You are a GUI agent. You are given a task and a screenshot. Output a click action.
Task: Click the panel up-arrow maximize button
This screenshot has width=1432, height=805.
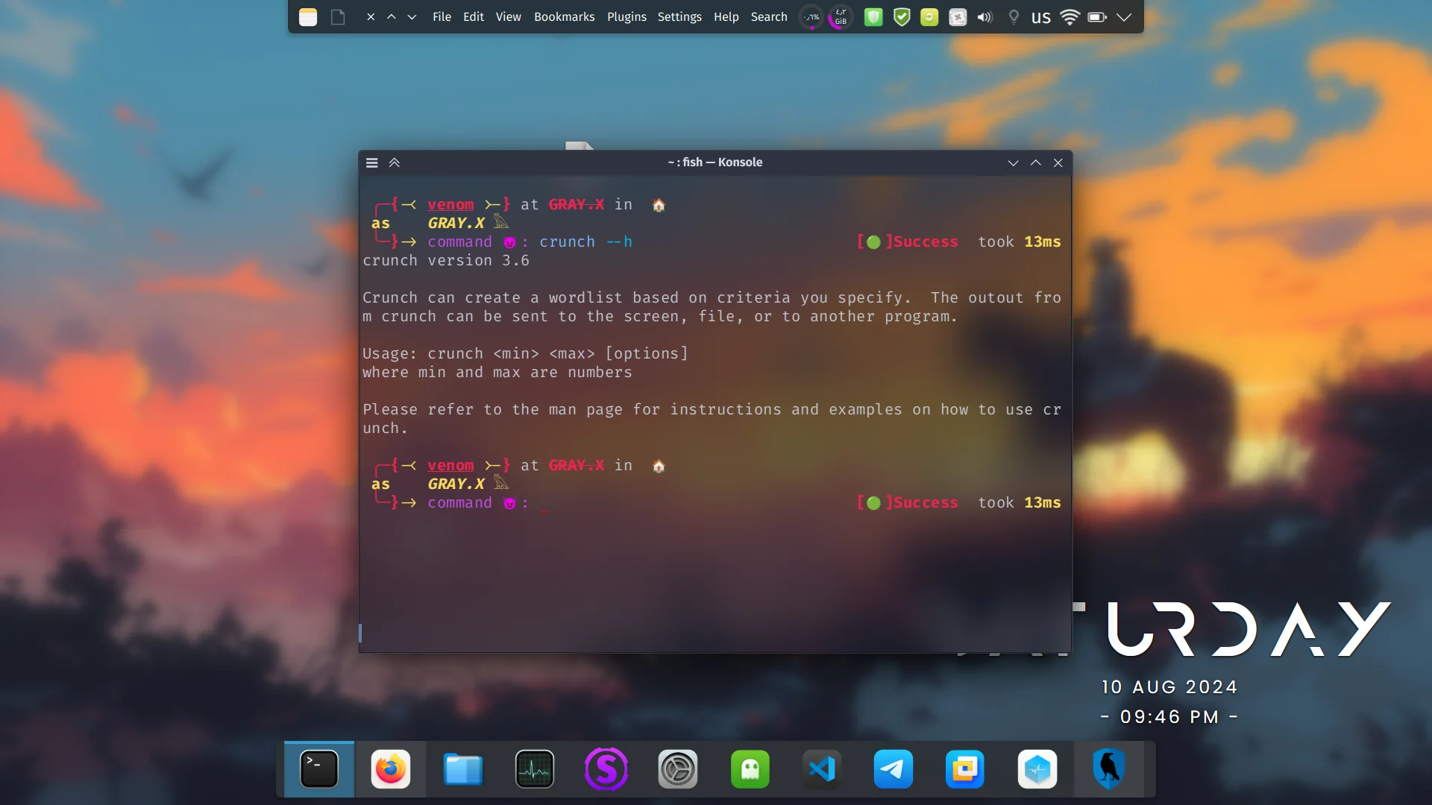391,16
